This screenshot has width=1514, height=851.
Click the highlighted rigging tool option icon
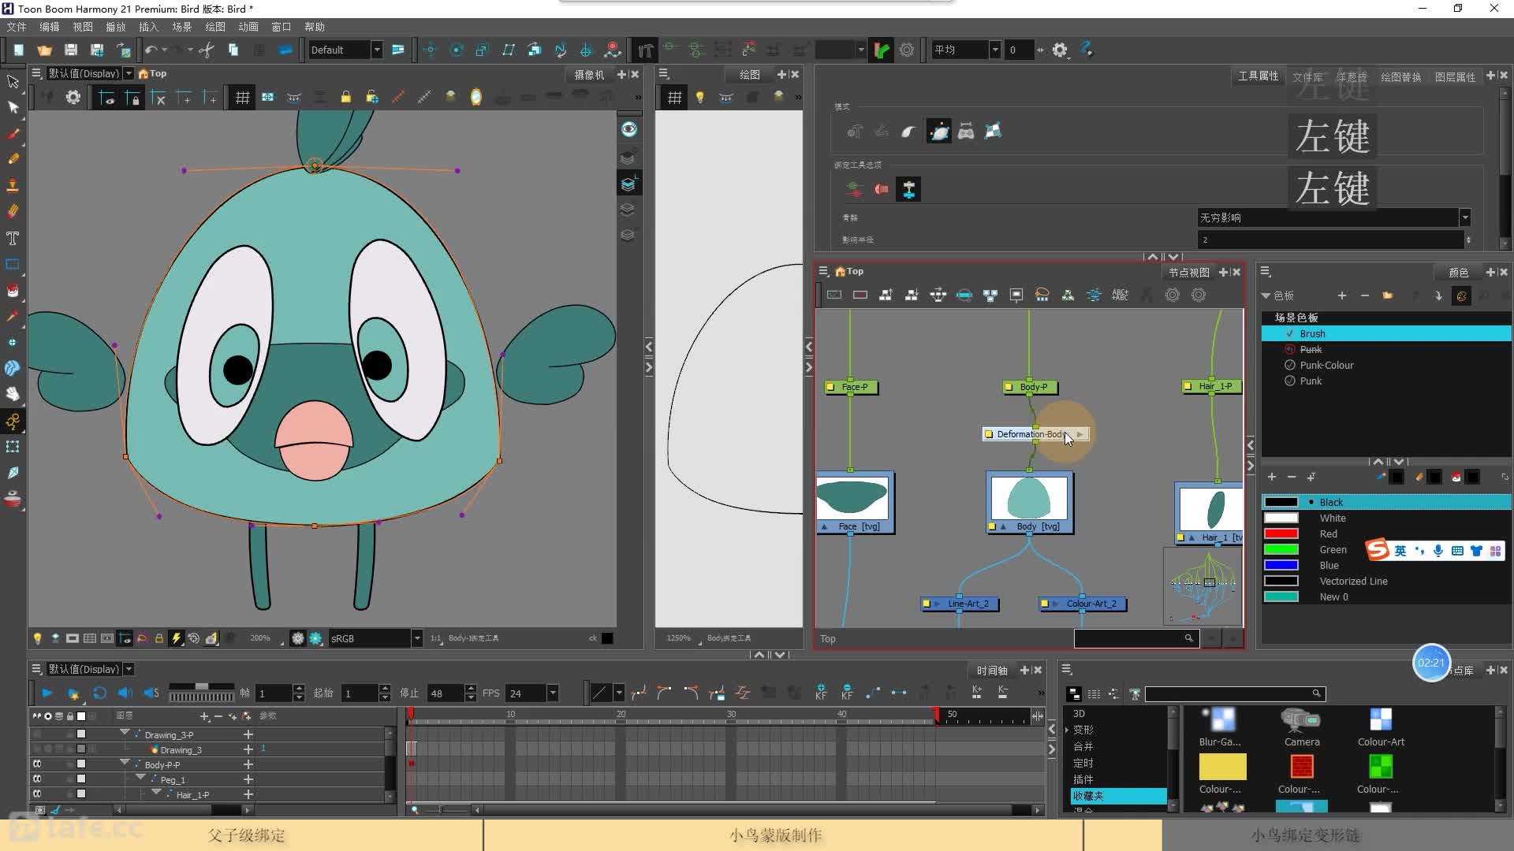[x=908, y=189]
